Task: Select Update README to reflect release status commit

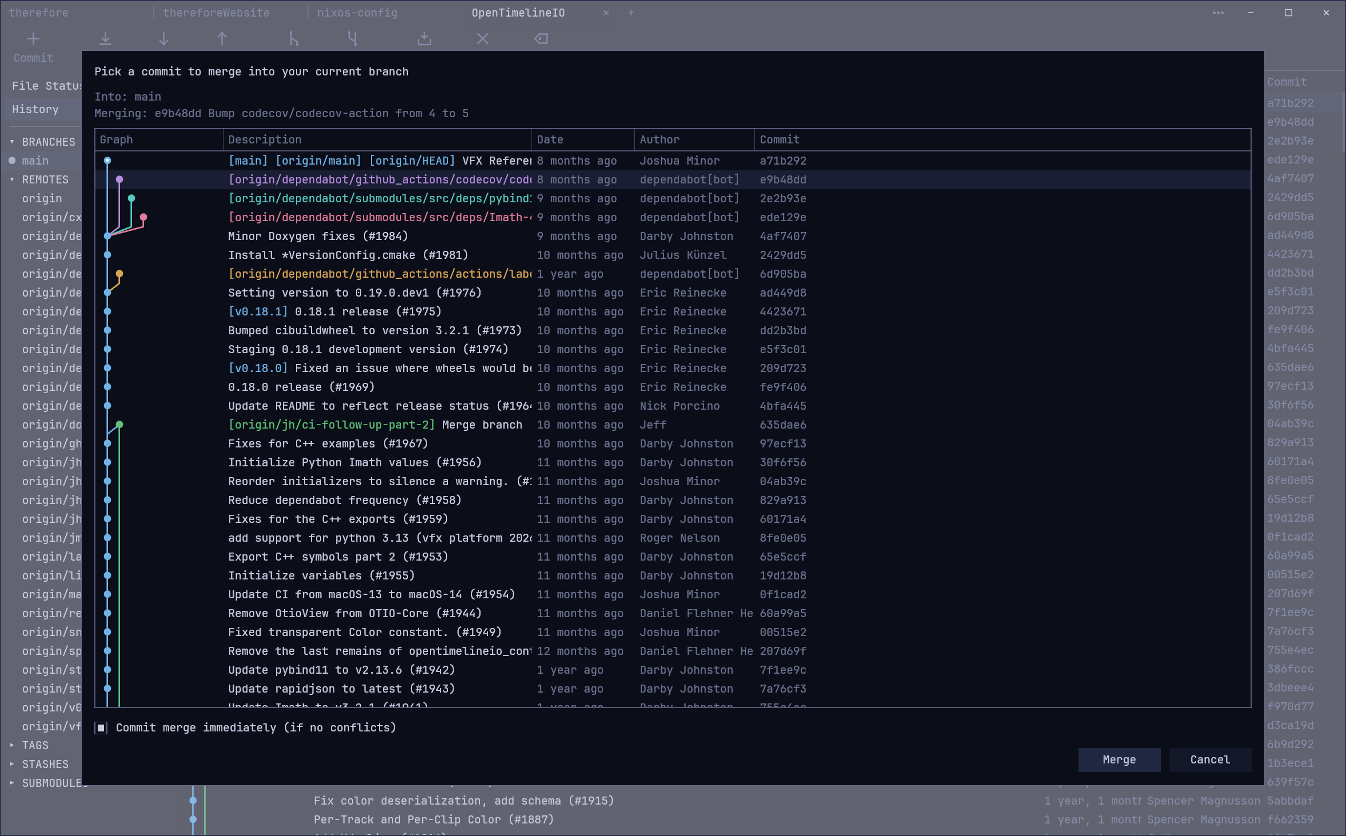Action: [x=673, y=406]
